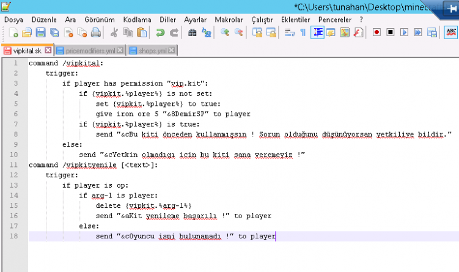Click the Close All documents icon

[82, 32]
